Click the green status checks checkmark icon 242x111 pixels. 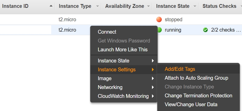click(205, 30)
